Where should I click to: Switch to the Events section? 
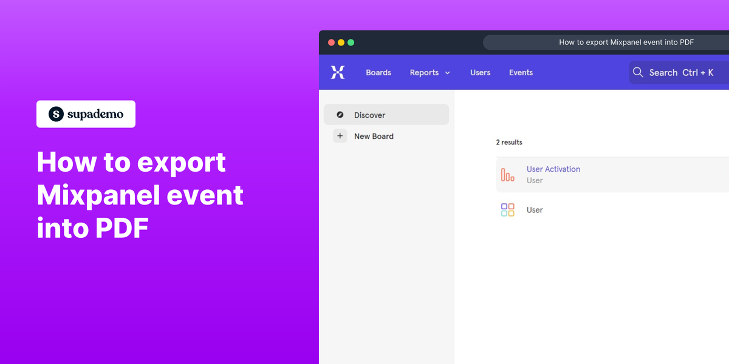[x=521, y=72]
